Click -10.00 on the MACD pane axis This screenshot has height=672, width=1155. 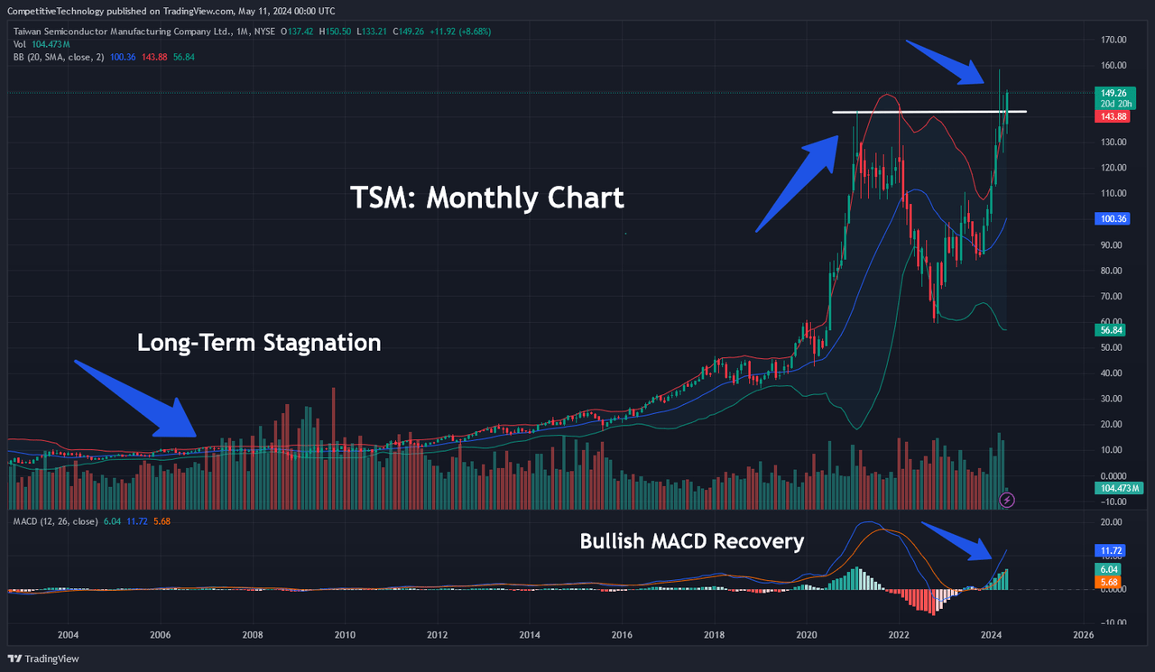(1112, 622)
